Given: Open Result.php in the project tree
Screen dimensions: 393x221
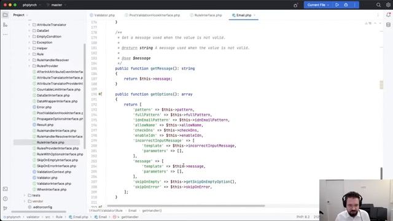Looking at the screenshot, I should [x=45, y=125].
